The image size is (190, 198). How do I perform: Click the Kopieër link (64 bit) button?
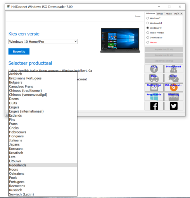tap(164, 55)
